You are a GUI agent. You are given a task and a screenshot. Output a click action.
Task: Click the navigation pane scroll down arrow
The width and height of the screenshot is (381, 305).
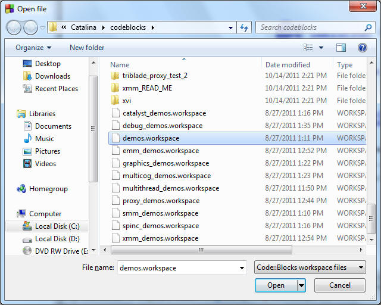tap(93, 251)
